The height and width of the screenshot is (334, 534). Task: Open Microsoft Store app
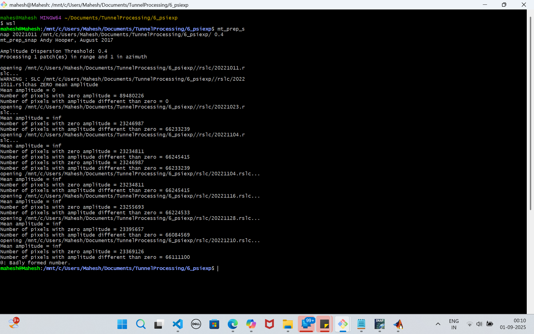[x=214, y=324]
